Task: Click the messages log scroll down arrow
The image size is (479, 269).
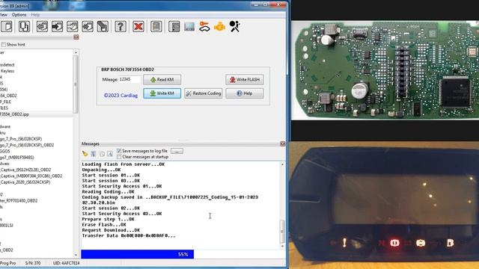Action: [x=282, y=246]
